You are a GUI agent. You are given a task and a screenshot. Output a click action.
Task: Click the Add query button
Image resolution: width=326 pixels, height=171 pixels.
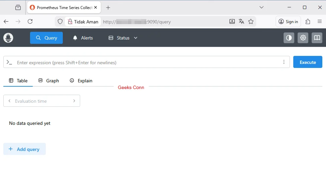tap(24, 149)
